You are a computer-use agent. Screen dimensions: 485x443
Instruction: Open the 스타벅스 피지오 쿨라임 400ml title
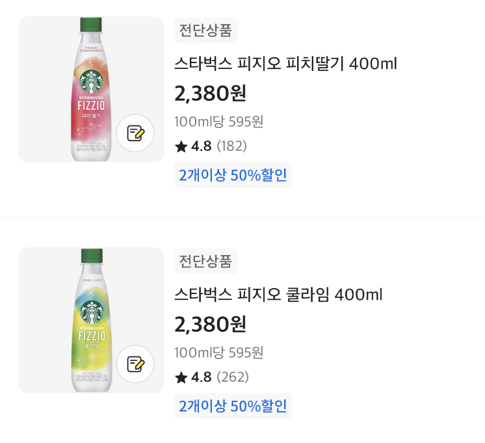click(278, 295)
